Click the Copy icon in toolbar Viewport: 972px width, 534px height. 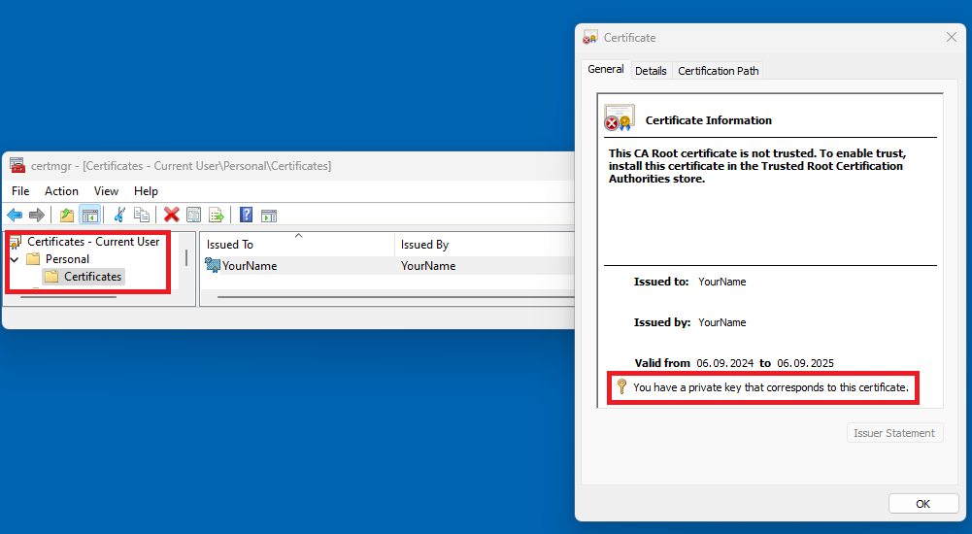pos(142,215)
